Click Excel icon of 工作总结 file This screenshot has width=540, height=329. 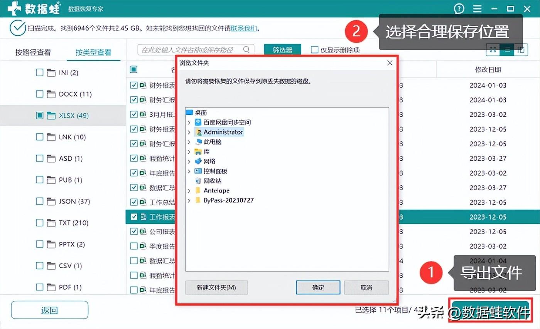coord(143,202)
